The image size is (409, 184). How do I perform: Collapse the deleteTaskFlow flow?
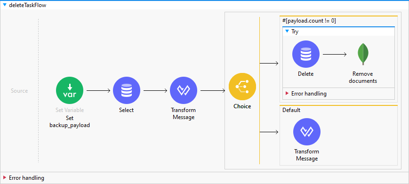click(x=4, y=5)
